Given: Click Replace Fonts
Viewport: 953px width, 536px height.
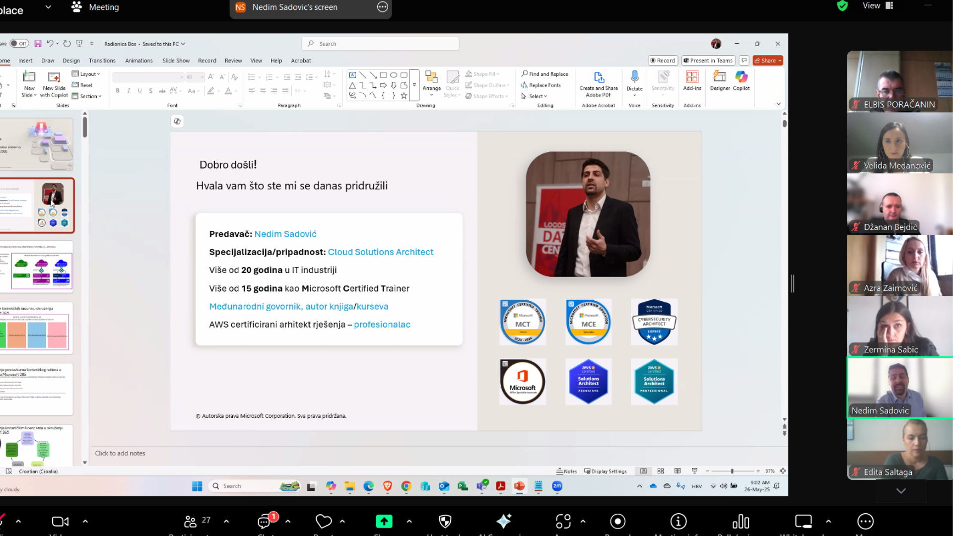Looking at the screenshot, I should pos(541,85).
